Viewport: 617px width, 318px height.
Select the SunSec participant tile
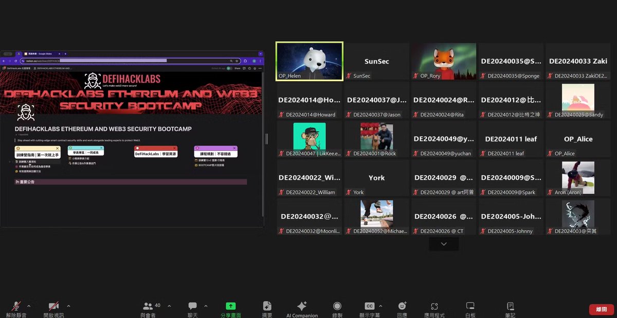coord(377,62)
